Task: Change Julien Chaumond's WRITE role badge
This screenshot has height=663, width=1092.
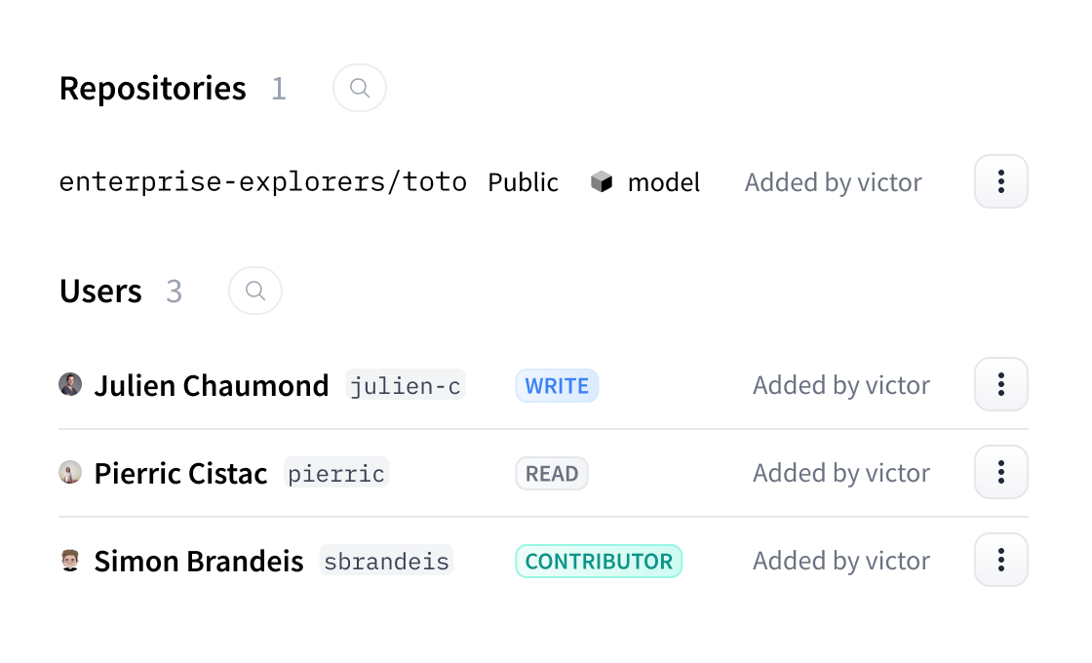Action: coord(557,385)
